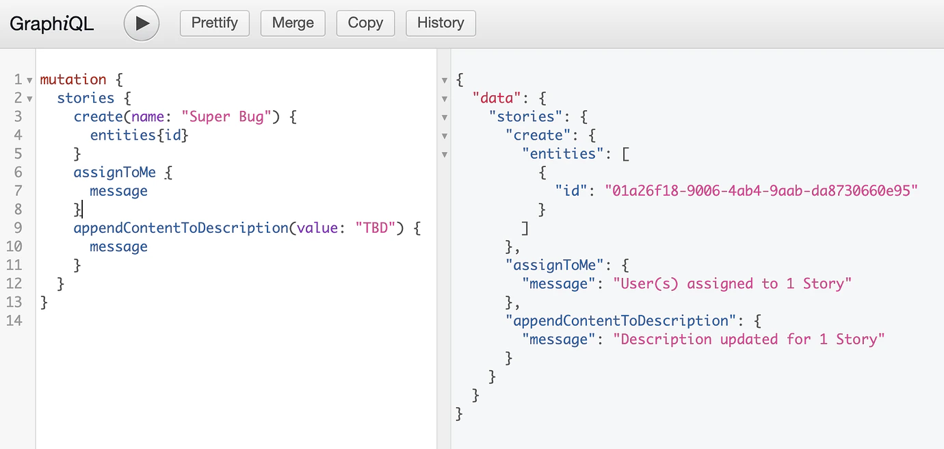Collapse the stories block on line 2
Screen dimensions: 944x449
29,99
